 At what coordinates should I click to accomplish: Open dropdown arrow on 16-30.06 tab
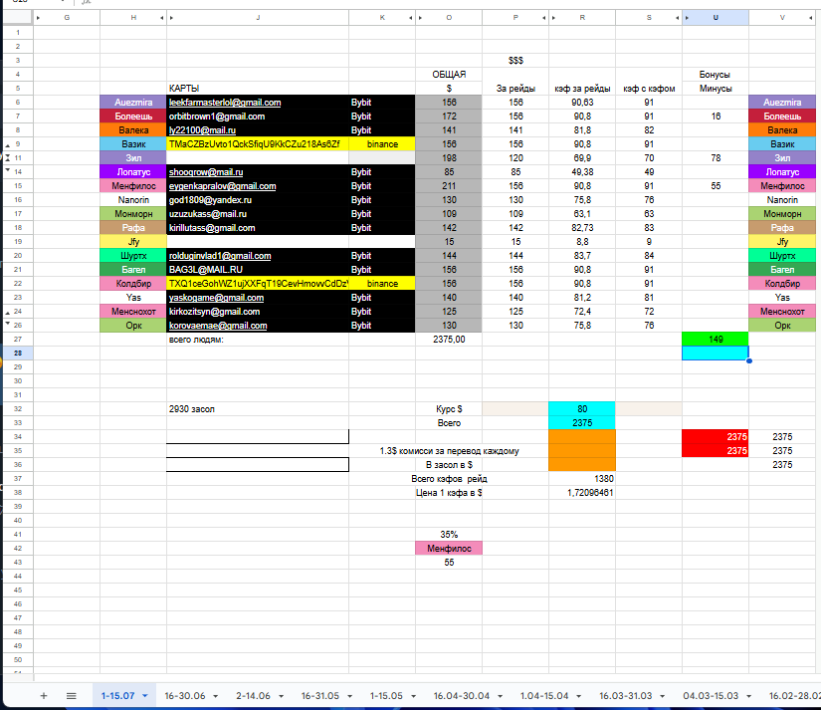tap(215, 696)
